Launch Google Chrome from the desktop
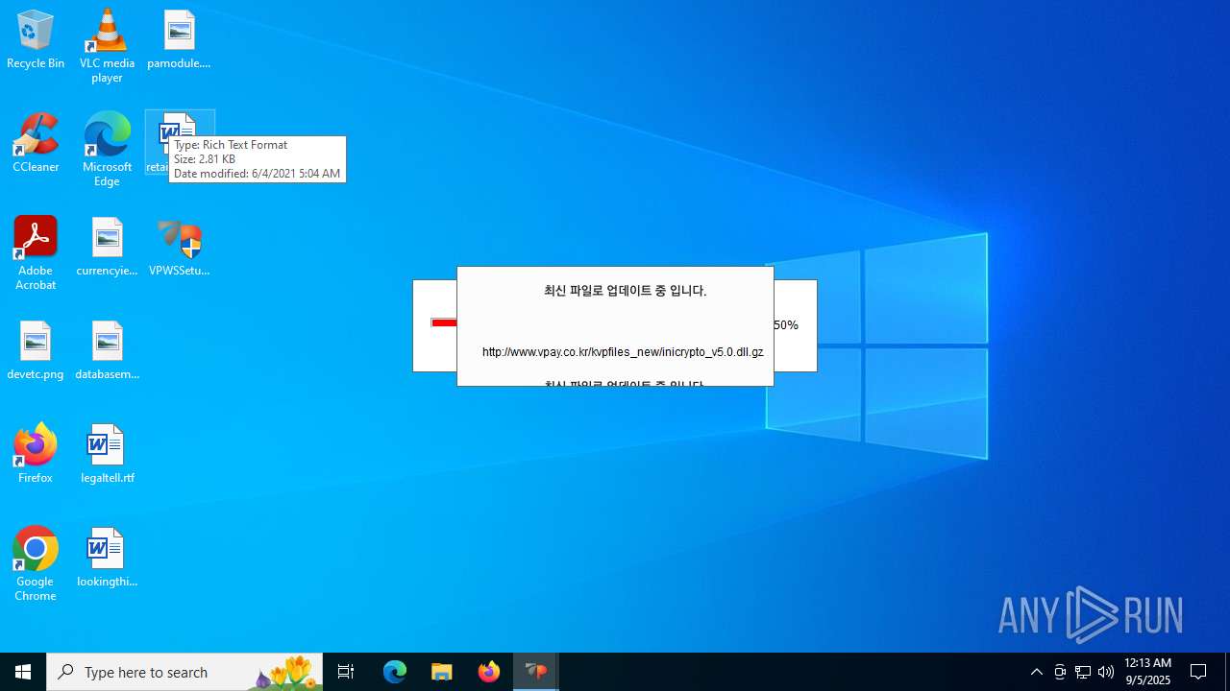Screen dimensions: 1230x691 [36, 564]
